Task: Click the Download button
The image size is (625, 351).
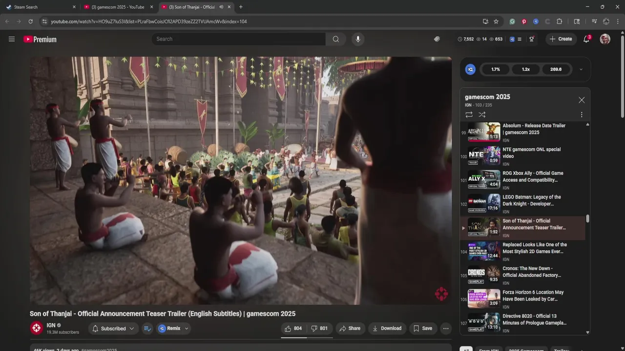Action: [387, 329]
